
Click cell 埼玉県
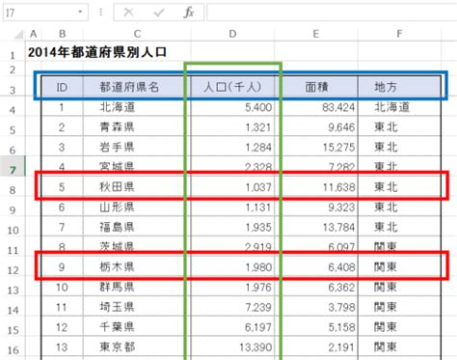(137, 307)
